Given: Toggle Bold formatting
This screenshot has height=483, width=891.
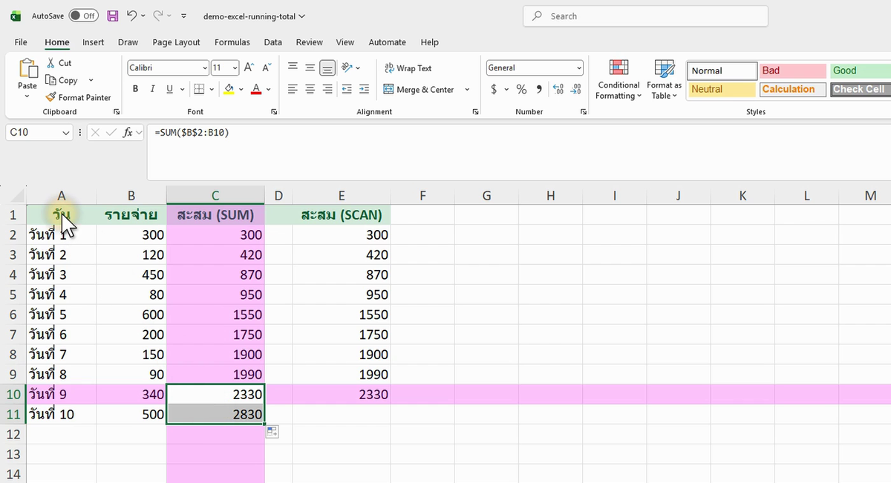Looking at the screenshot, I should coord(135,89).
